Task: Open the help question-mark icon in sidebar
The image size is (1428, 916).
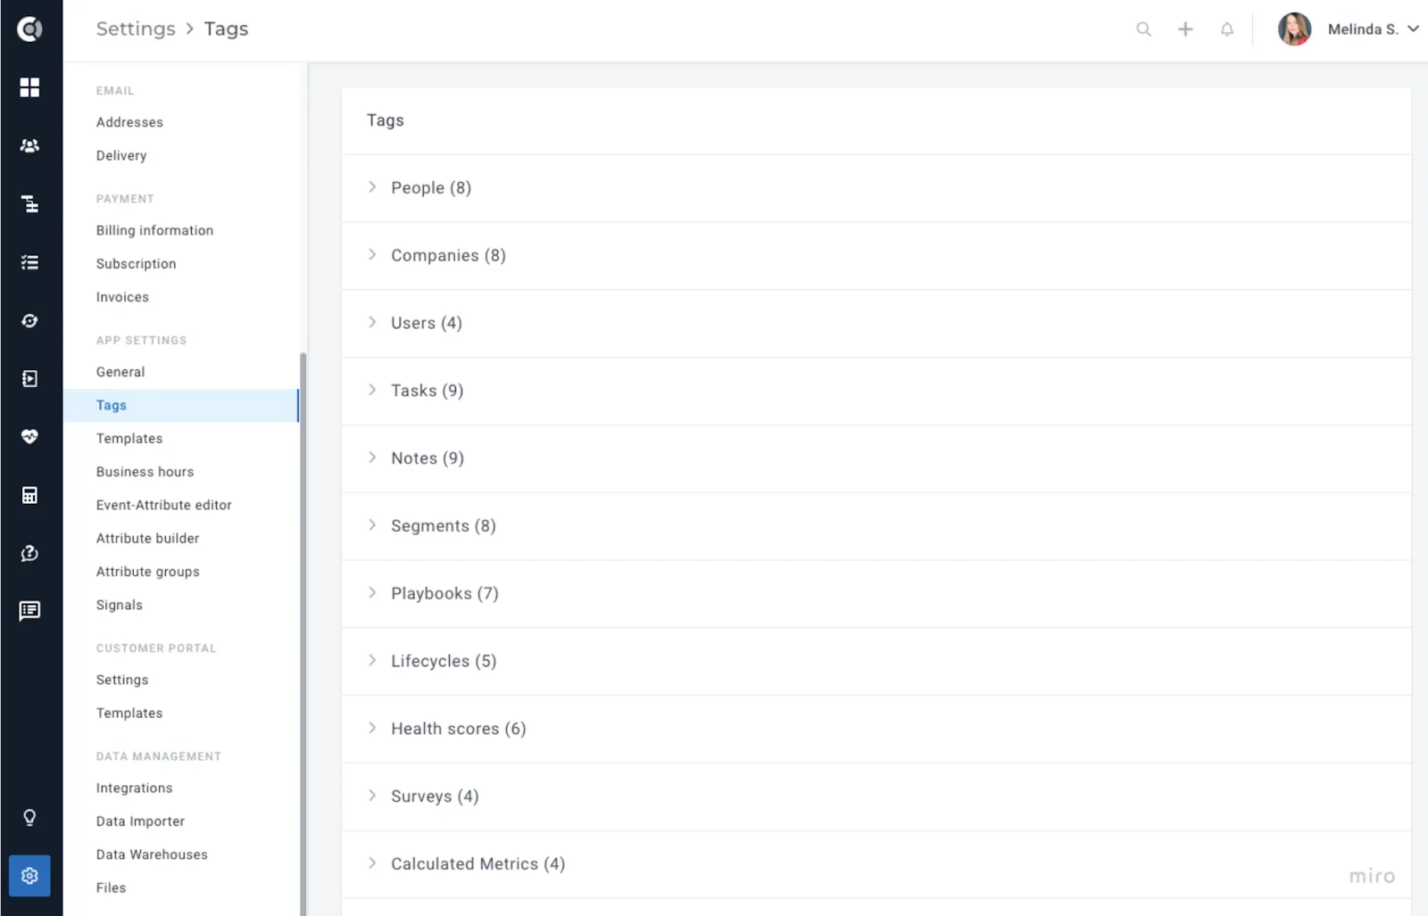Action: point(29,554)
